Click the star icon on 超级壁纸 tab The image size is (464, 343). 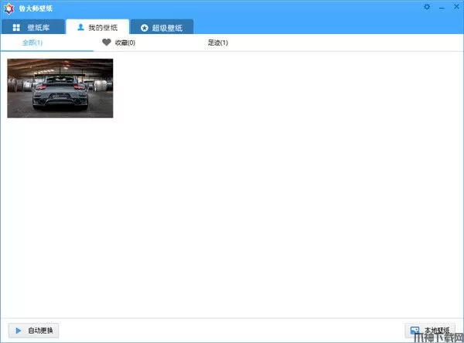click(144, 28)
